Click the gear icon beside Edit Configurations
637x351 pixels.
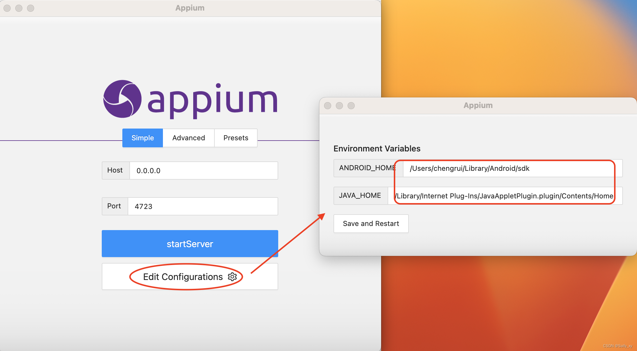[x=232, y=277]
